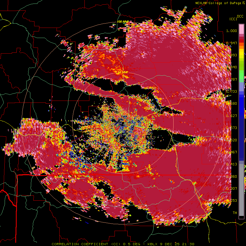Pick the light pink band on the color scale
This screenshot has height=246, width=246.
click(x=241, y=29)
